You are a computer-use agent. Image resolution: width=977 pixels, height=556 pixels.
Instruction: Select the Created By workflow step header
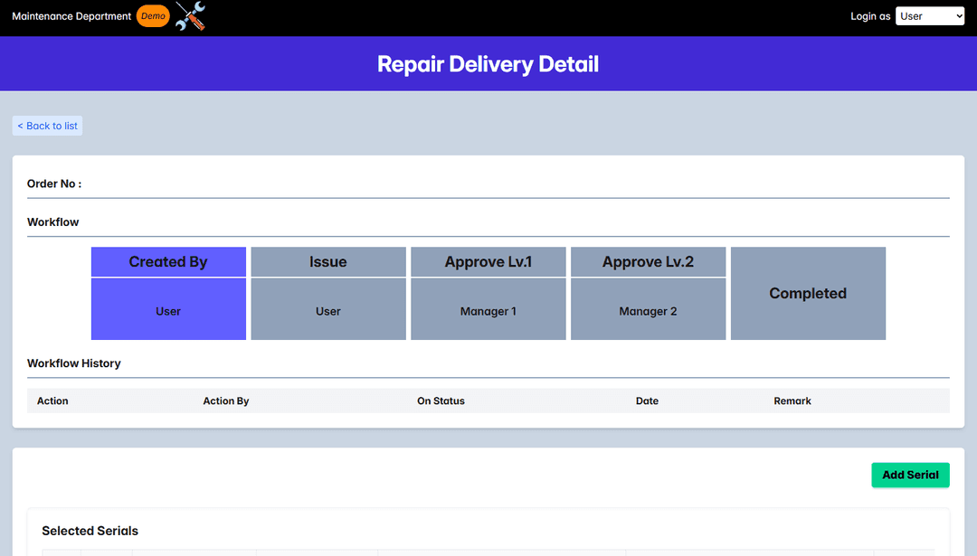click(168, 262)
